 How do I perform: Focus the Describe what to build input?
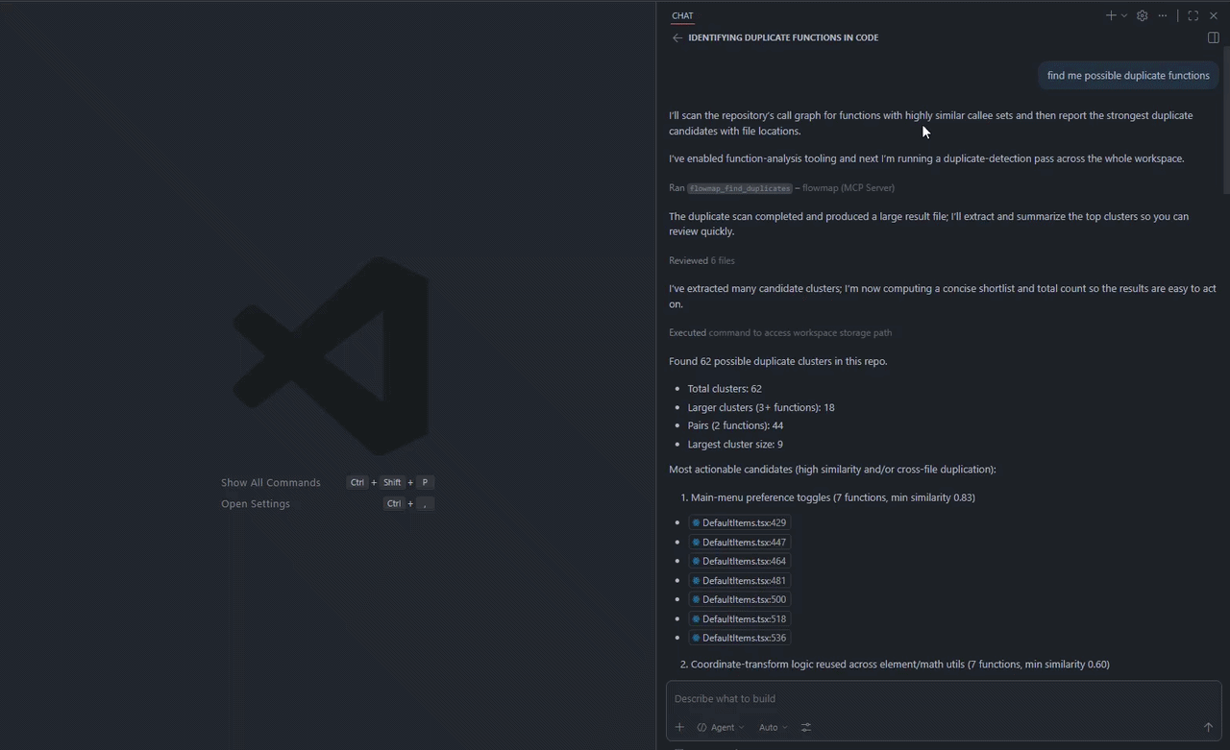tap(944, 698)
